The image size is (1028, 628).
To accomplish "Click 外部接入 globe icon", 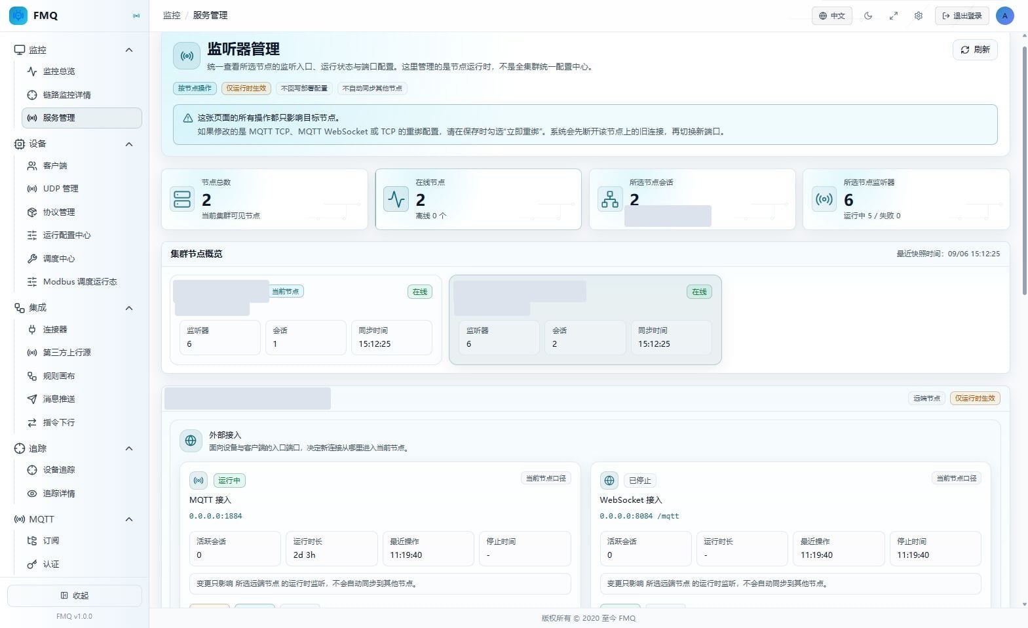I will (191, 441).
